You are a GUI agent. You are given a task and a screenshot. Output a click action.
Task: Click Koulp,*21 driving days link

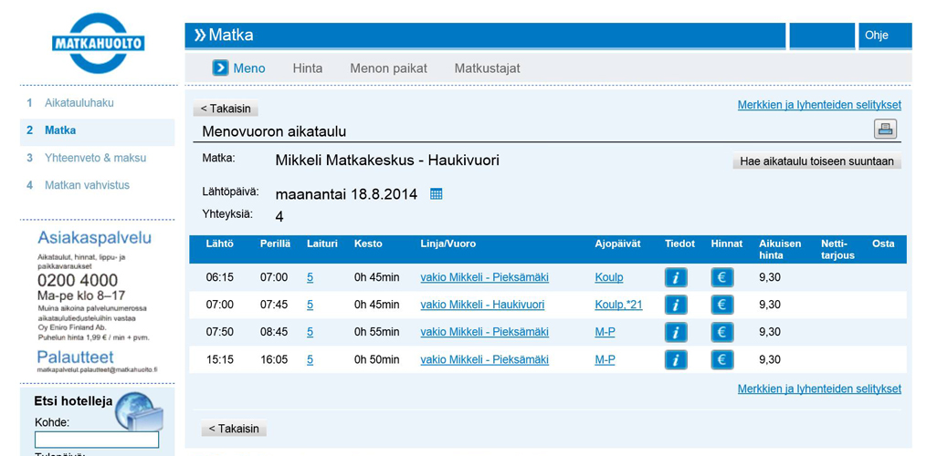tap(618, 305)
